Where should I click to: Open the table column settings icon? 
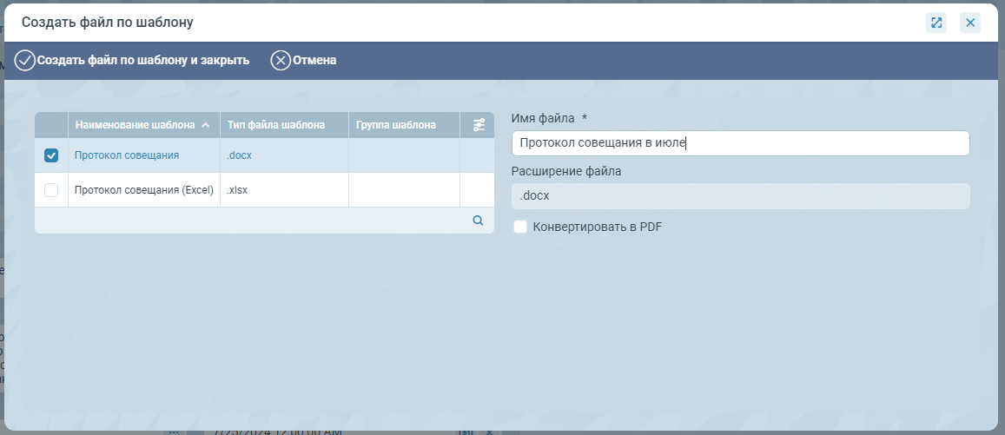(x=479, y=125)
